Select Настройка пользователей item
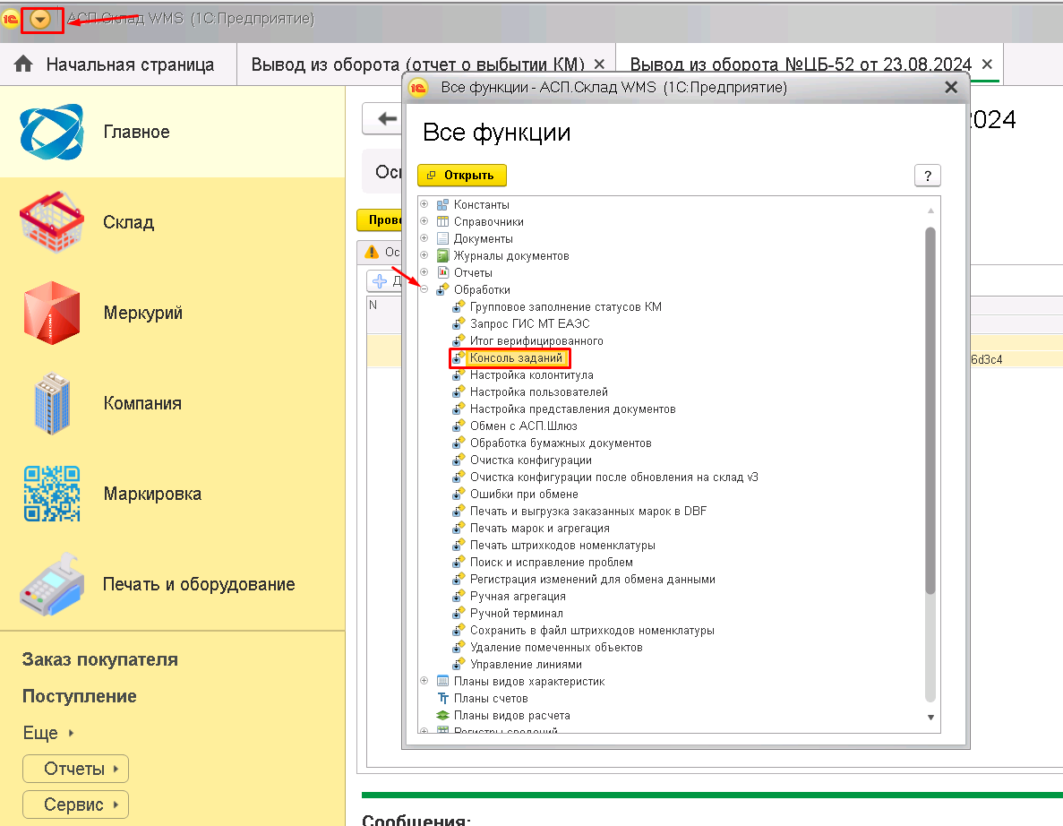The image size is (1063, 826). click(539, 392)
